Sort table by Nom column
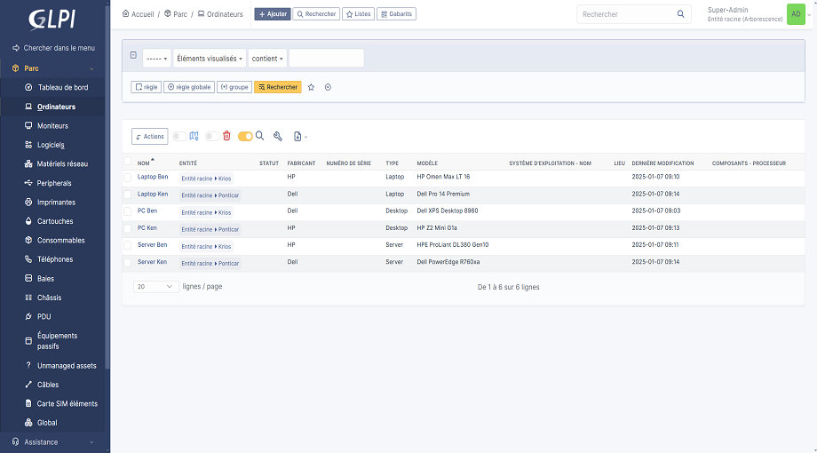This screenshot has height=453, width=817. click(143, 163)
